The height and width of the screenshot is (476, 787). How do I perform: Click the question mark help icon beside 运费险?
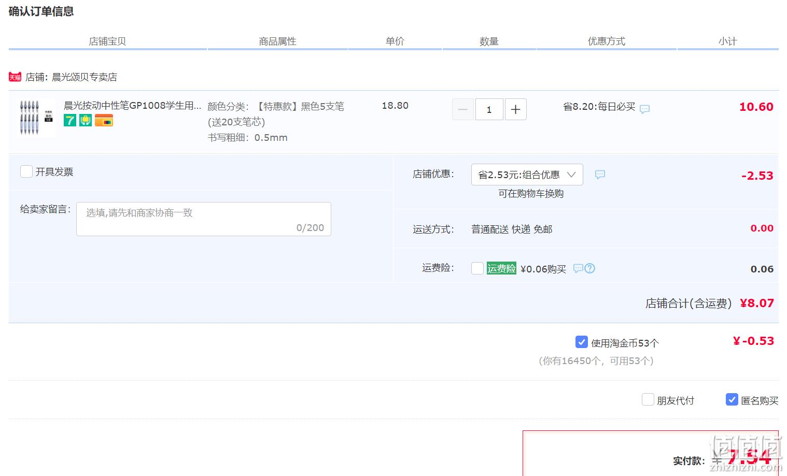[590, 268]
